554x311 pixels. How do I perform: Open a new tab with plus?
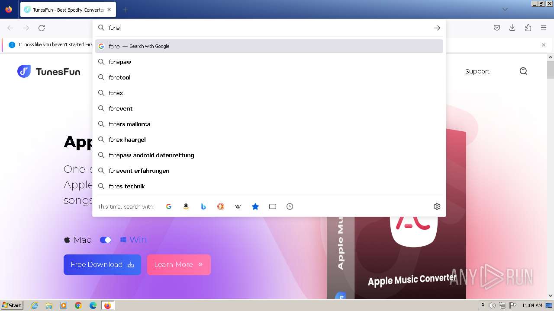pos(125,10)
